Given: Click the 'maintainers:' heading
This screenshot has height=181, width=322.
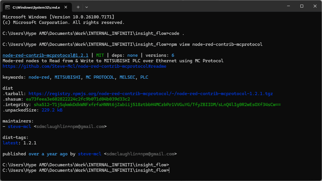Looking at the screenshot, I should (18, 121).
